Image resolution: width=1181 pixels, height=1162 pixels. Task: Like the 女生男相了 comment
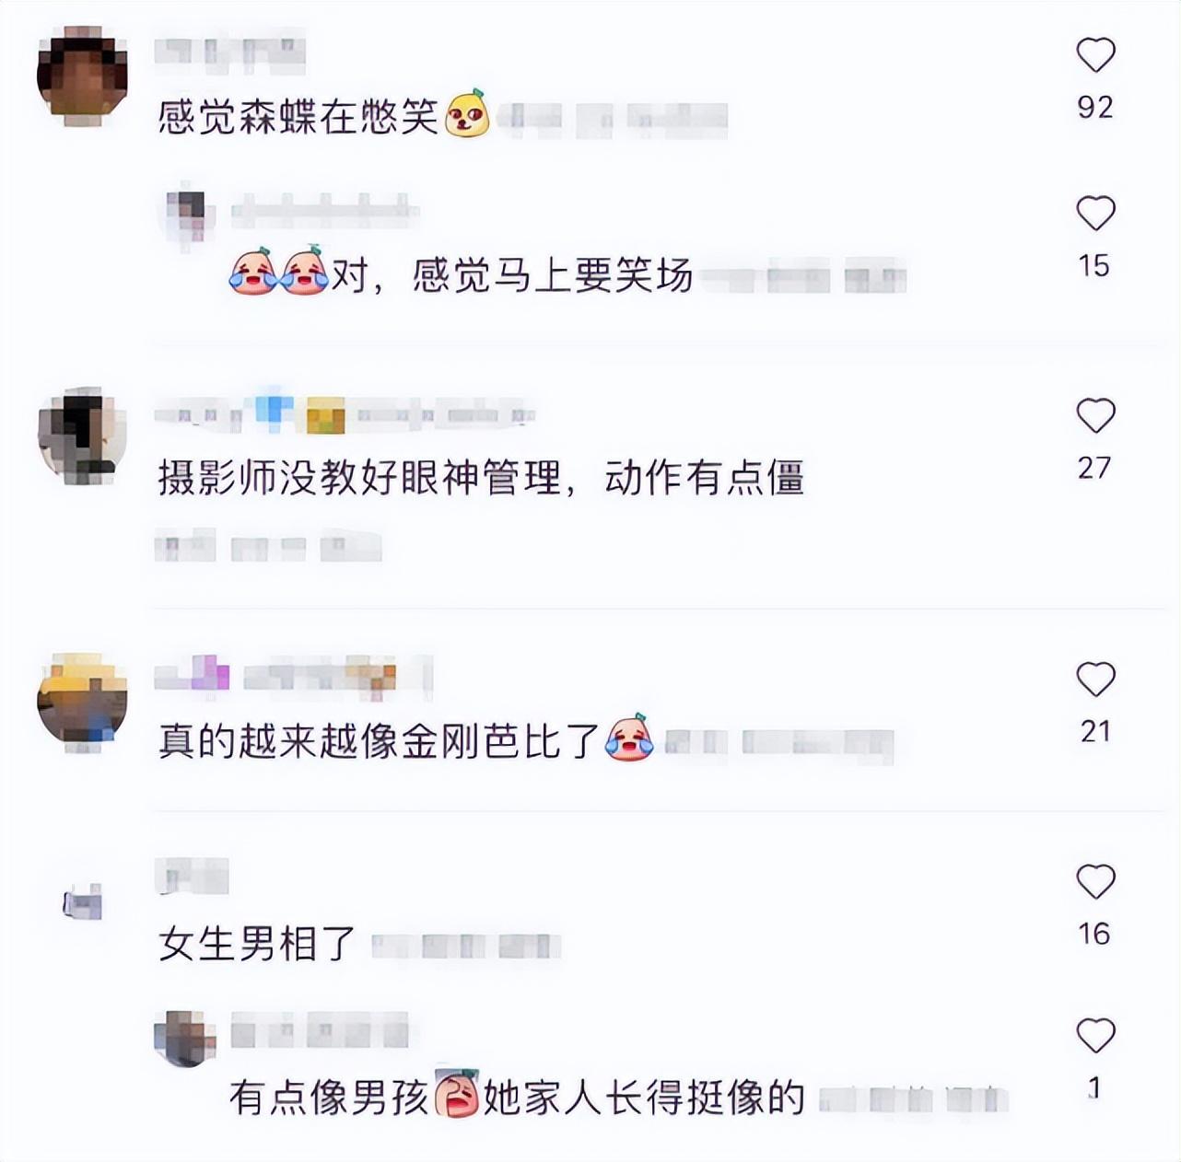click(x=1095, y=881)
